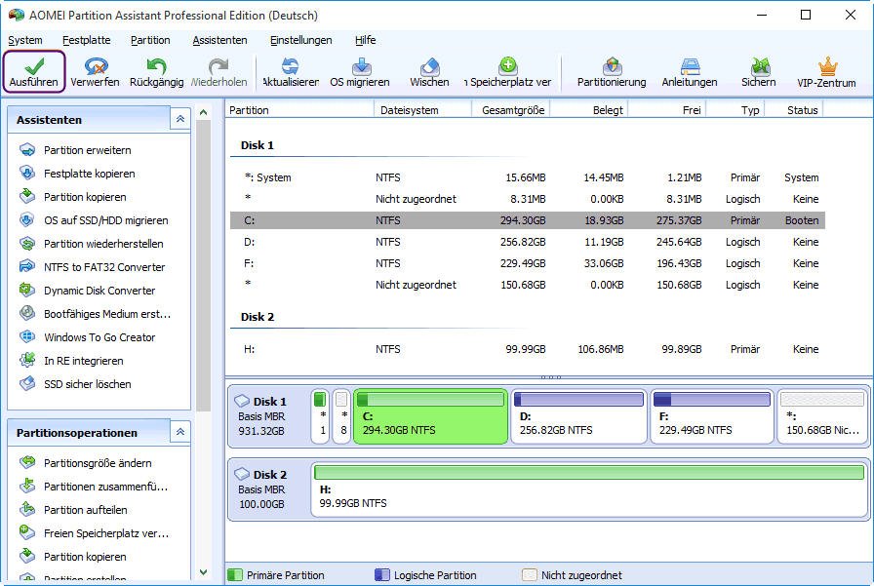874x586 pixels.
Task: Open the OS migrieren tool
Action: tap(360, 72)
